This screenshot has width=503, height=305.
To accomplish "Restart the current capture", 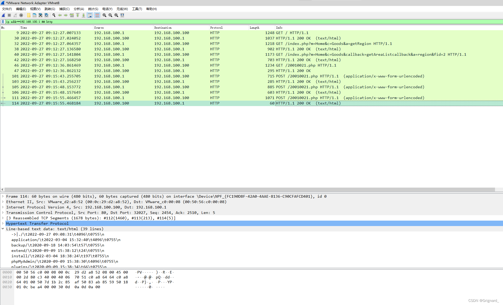I will [x=15, y=15].
